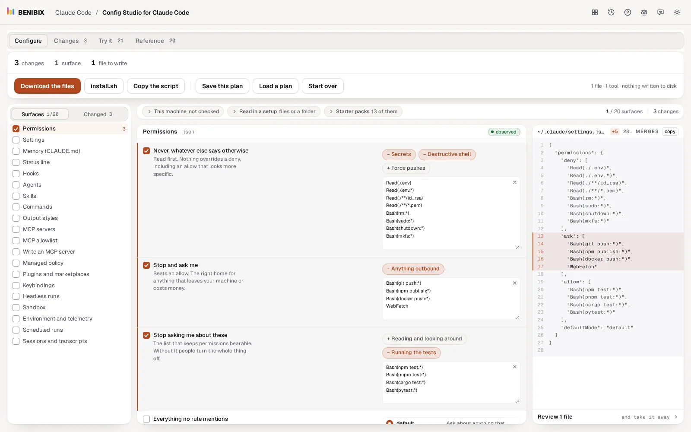The width and height of the screenshot is (691, 432).
Task: Click Claude Code breadcrumb link
Action: coord(73,13)
